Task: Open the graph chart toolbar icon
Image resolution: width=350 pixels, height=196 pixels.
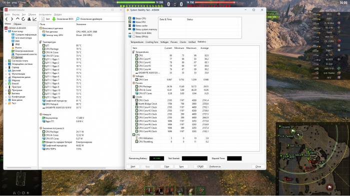Action: pos(34,19)
